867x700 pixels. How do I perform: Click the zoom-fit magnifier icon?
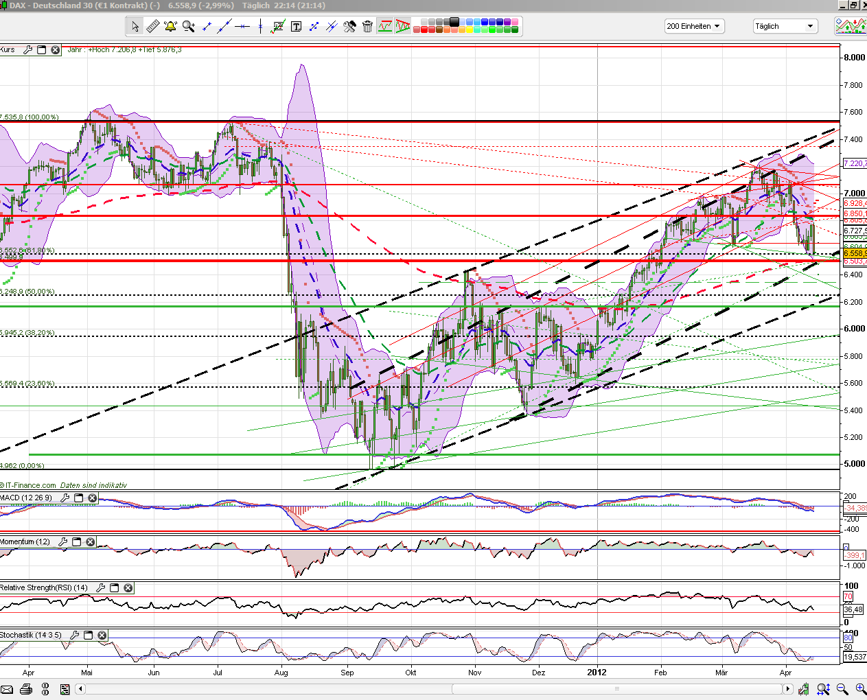click(823, 689)
